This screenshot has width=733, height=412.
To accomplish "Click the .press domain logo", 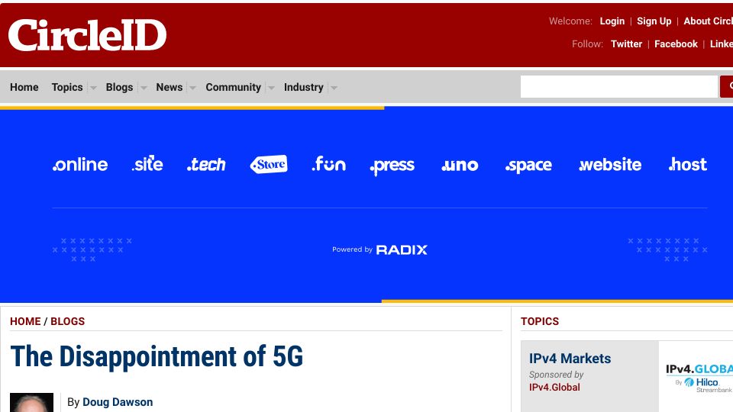I will [x=392, y=166].
